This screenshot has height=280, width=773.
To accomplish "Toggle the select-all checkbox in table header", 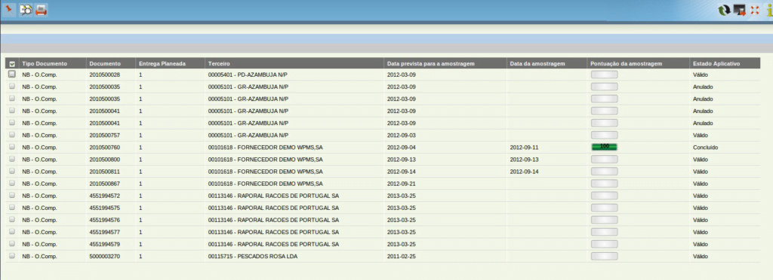I will 12,64.
